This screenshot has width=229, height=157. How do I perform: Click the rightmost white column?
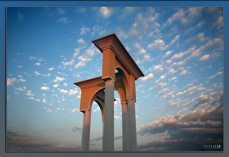click(132, 124)
